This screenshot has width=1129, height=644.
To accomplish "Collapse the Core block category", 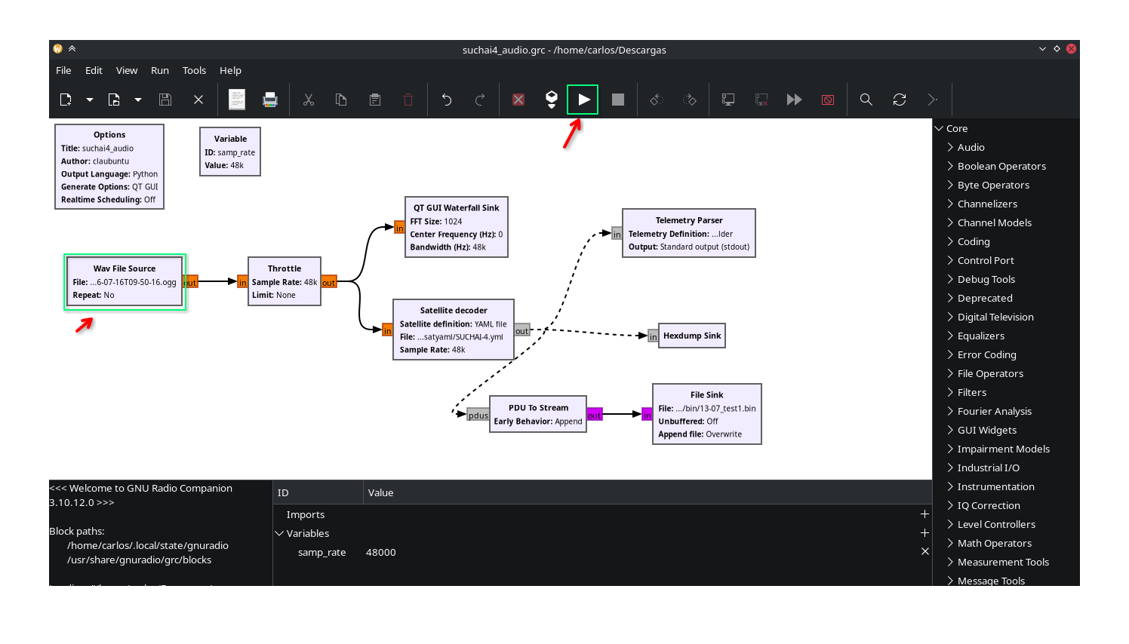I will [940, 128].
